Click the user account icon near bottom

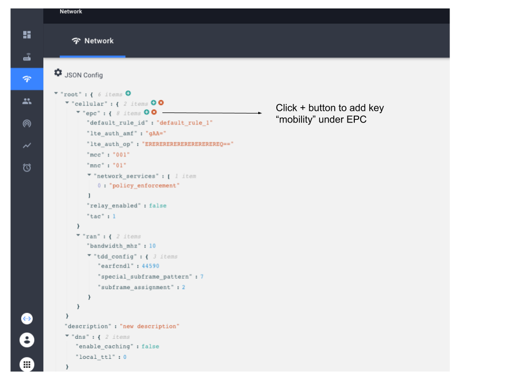click(26, 340)
